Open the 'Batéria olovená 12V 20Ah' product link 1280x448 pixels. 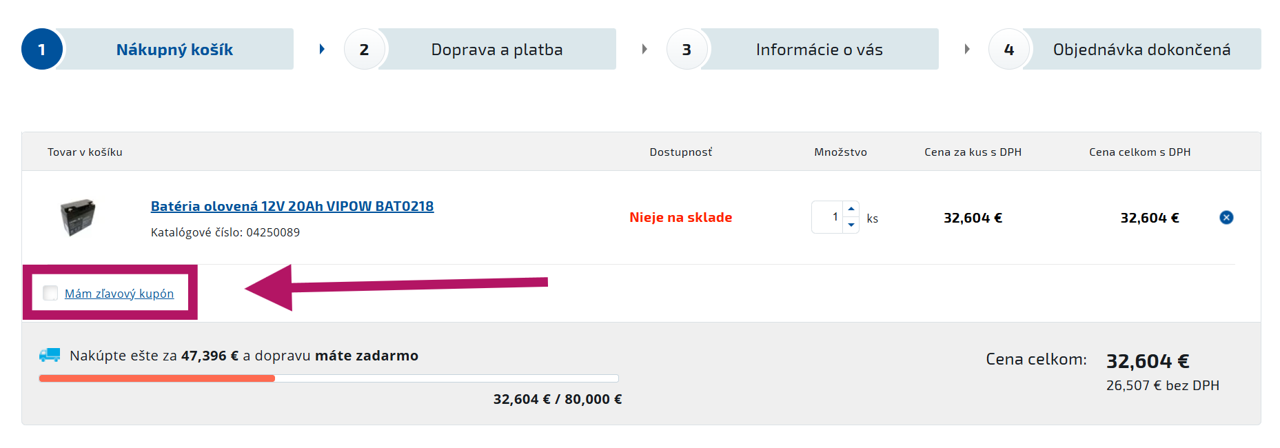[292, 206]
